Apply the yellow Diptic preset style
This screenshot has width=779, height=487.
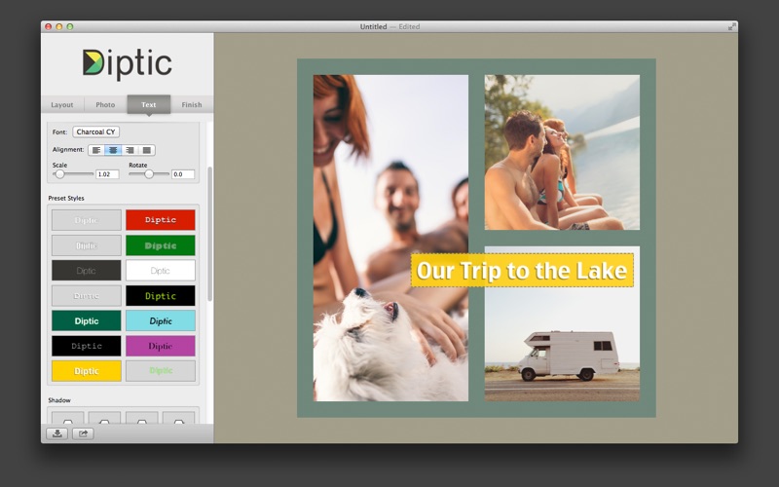pos(87,371)
